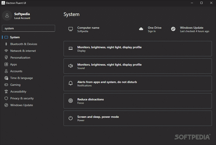Screen dimensions: 216x145
Task: Open the Notifications settings card
Action: click(138, 83)
